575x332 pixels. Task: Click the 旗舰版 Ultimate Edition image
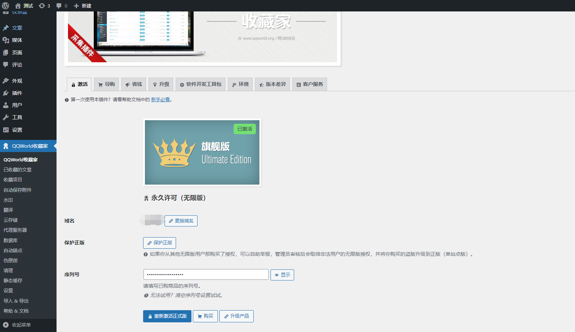tap(202, 152)
